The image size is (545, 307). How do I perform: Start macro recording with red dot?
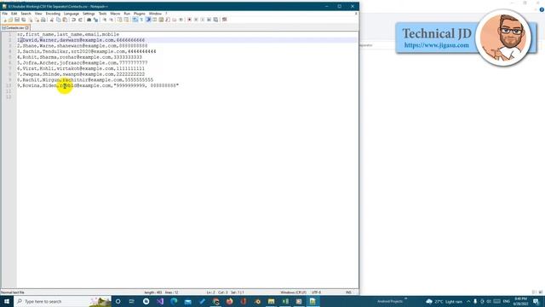(x=189, y=20)
